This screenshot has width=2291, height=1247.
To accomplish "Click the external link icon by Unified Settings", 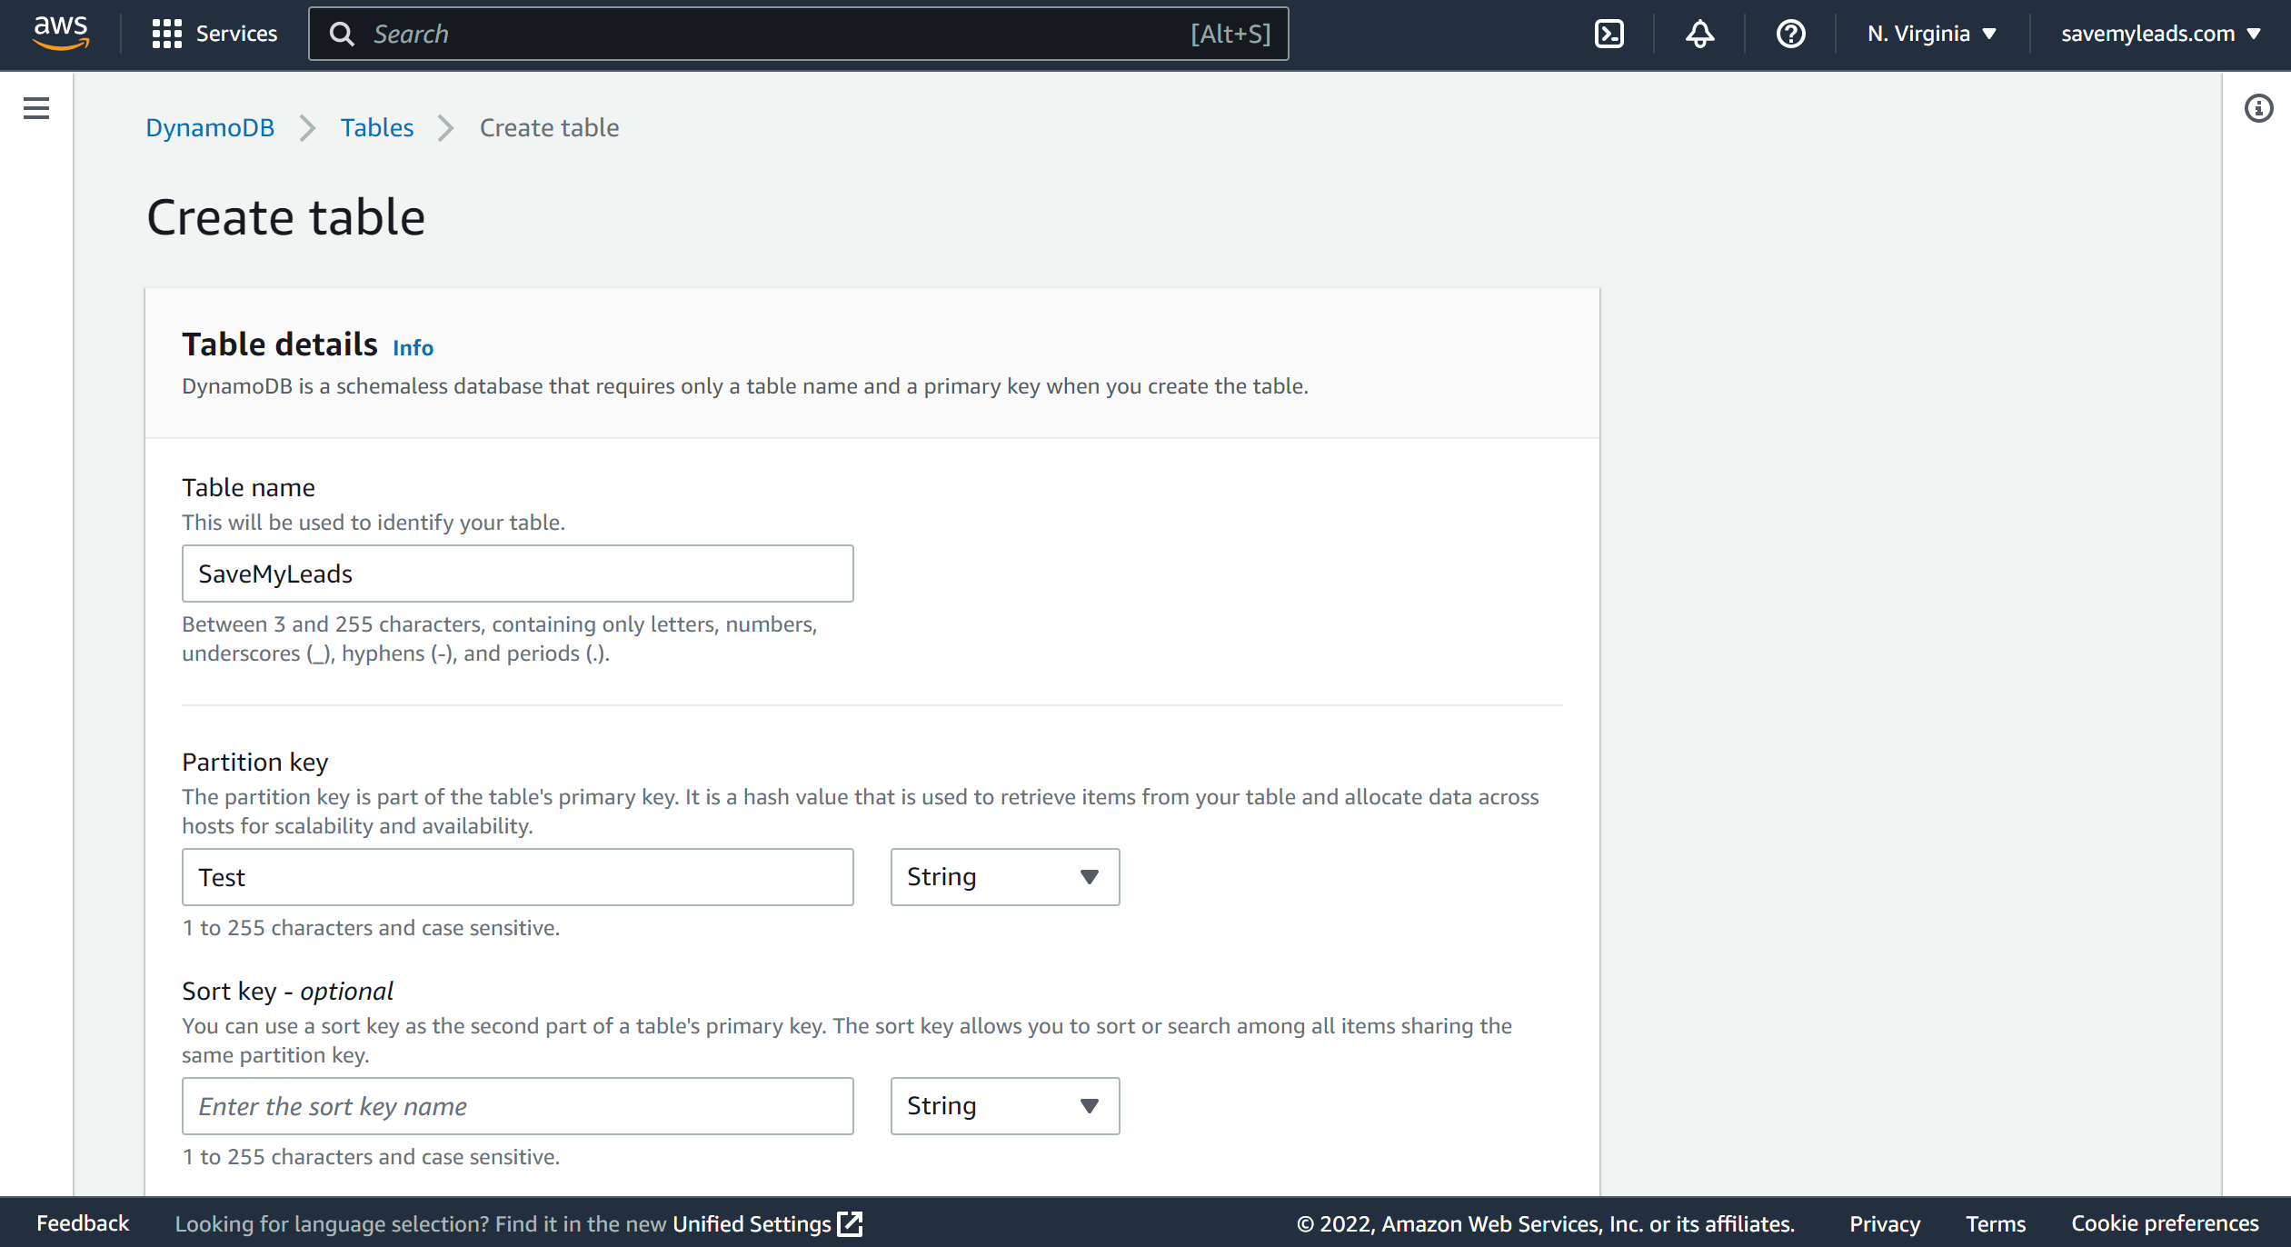I will pyautogui.click(x=850, y=1223).
